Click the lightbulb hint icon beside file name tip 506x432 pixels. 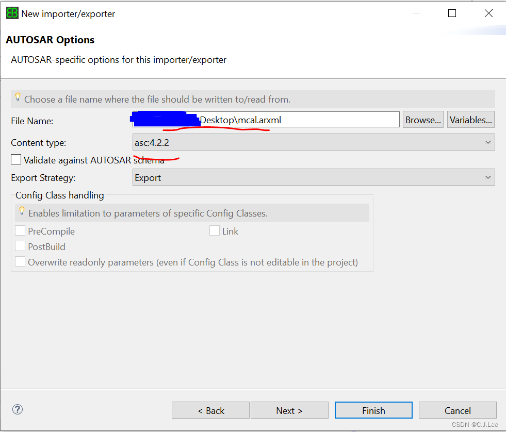(x=18, y=97)
